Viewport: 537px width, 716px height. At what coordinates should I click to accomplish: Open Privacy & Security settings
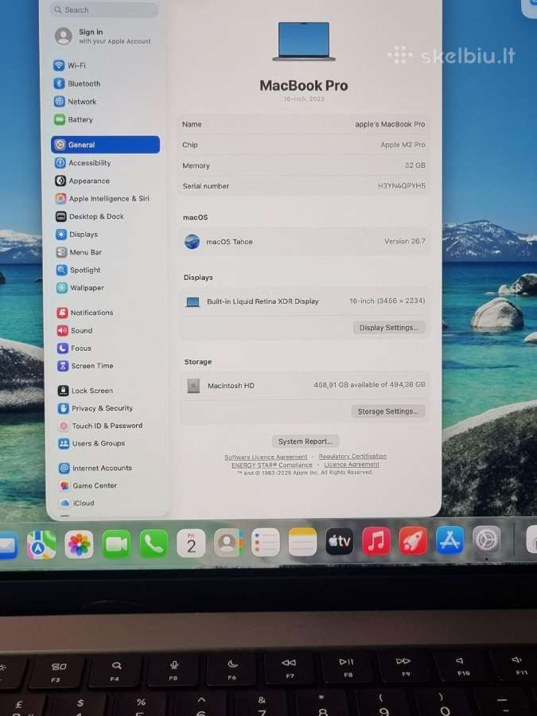point(95,408)
